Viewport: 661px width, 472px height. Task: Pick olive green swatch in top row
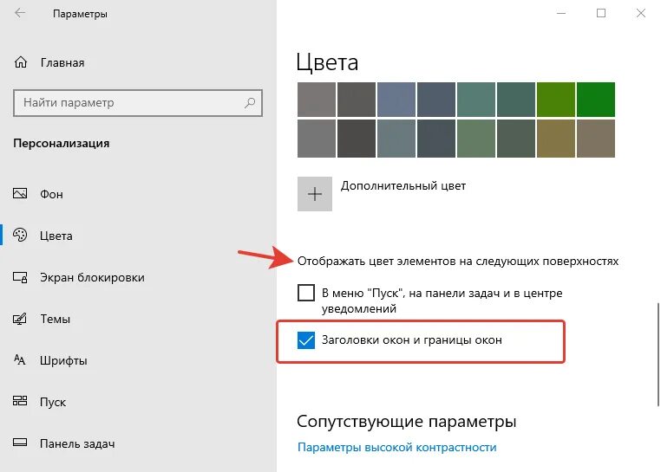point(556,100)
